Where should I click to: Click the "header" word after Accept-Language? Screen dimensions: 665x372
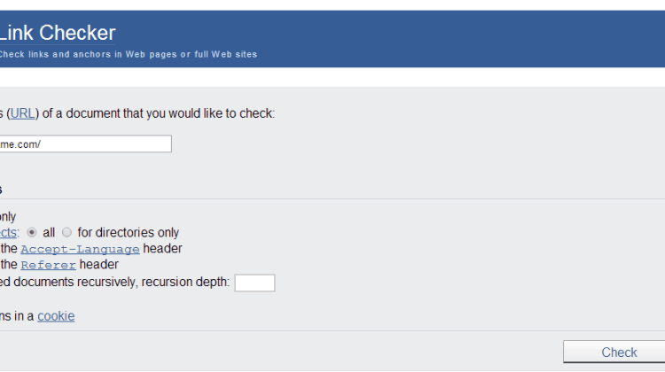tap(162, 249)
